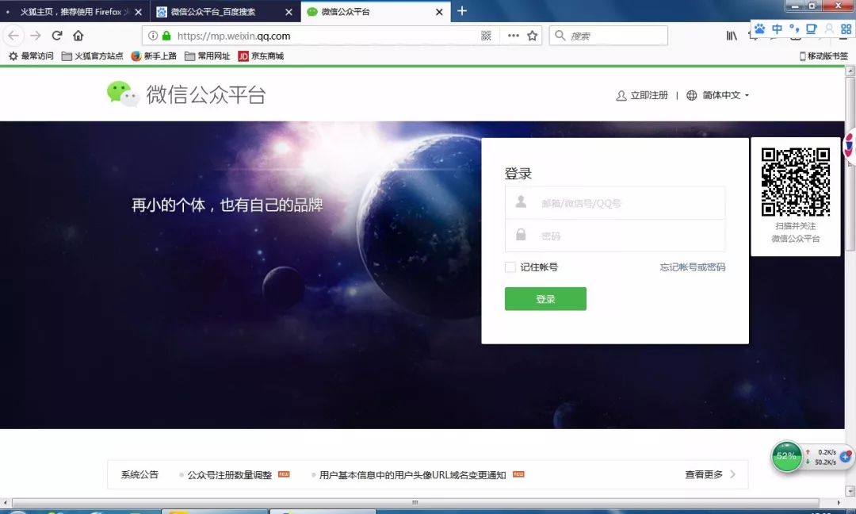Viewport: 856px width, 514px height.
Task: Click the green 52% memory accelerator ball
Action: click(786, 456)
